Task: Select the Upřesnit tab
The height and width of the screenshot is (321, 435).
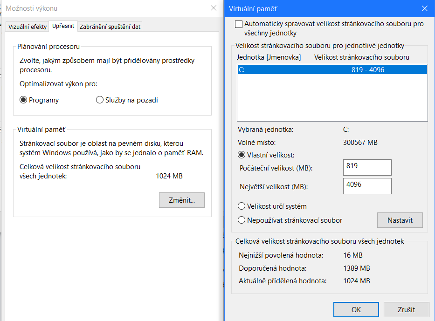Action: click(x=63, y=26)
